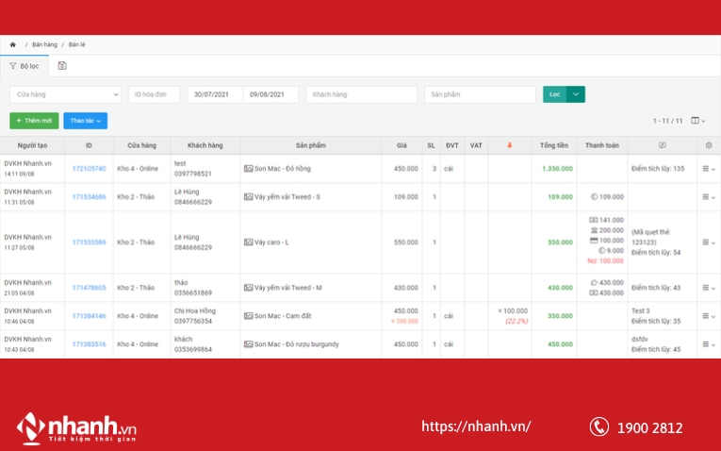Image resolution: width=721 pixels, height=451 pixels.
Task: Expand arrow next to Lọc button
Action: (576, 94)
